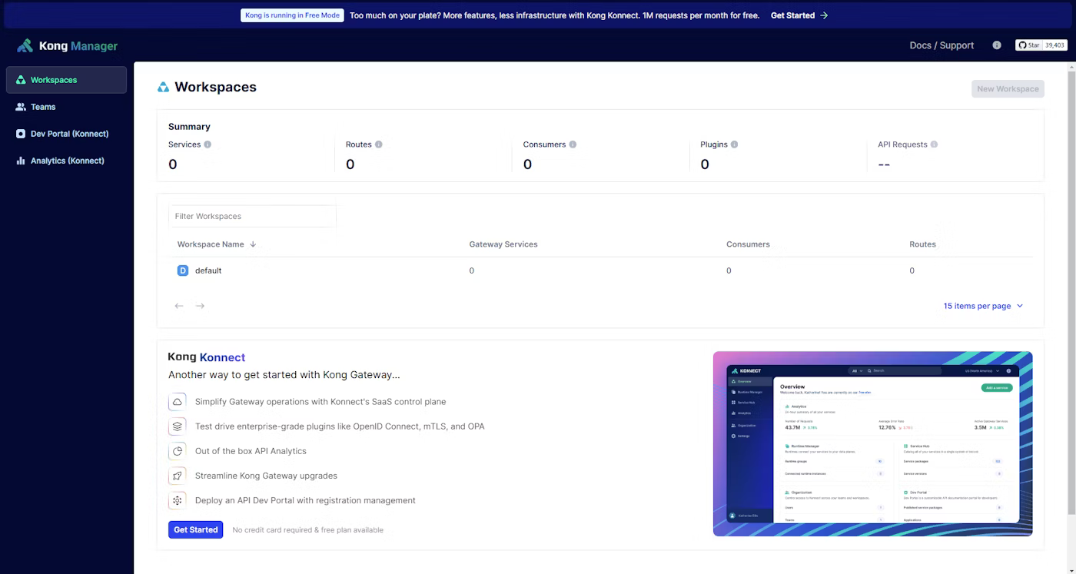Click the Konnect dashboard preview image

click(872, 443)
